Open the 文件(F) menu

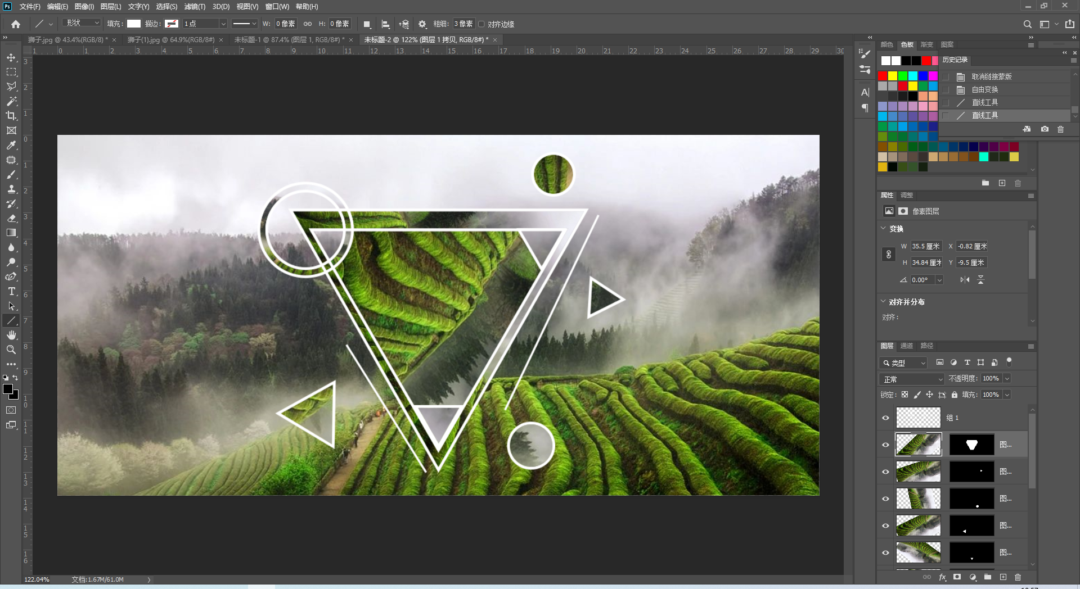[x=30, y=7]
